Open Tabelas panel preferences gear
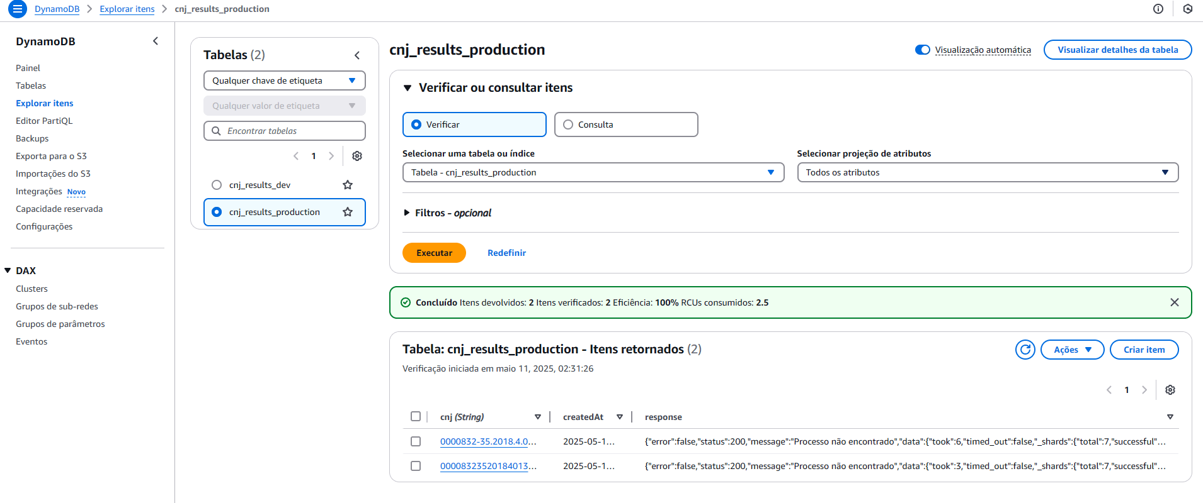1203x503 pixels. coord(357,156)
